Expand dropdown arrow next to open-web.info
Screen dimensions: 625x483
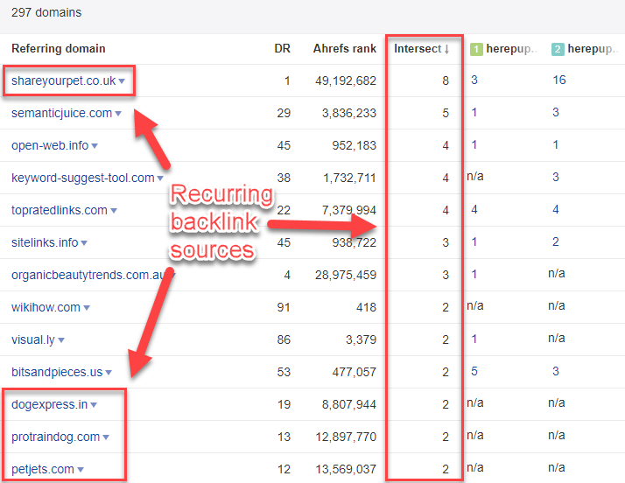pos(95,146)
